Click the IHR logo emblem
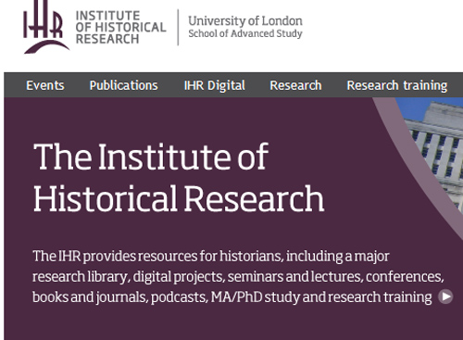Screen dimensions: 463x340 [x=46, y=27]
